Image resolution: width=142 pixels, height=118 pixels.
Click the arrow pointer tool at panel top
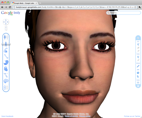[x=138, y=38]
